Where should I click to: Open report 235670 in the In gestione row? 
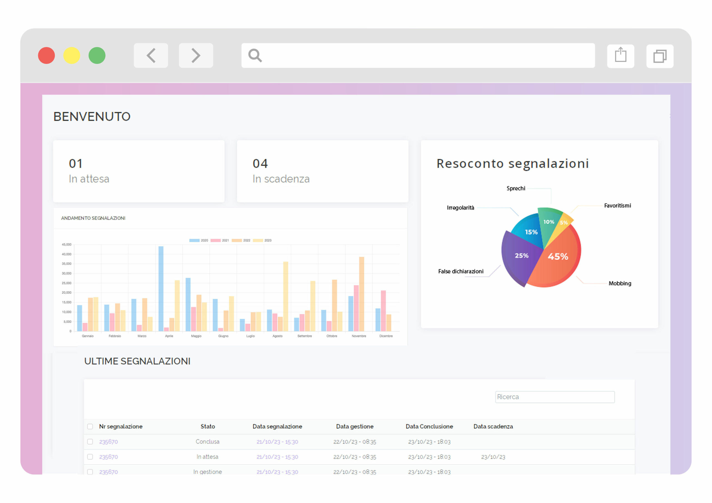pyautogui.click(x=108, y=472)
